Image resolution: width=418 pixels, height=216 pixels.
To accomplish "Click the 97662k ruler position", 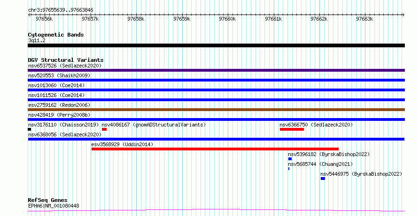I will tap(319, 19).
